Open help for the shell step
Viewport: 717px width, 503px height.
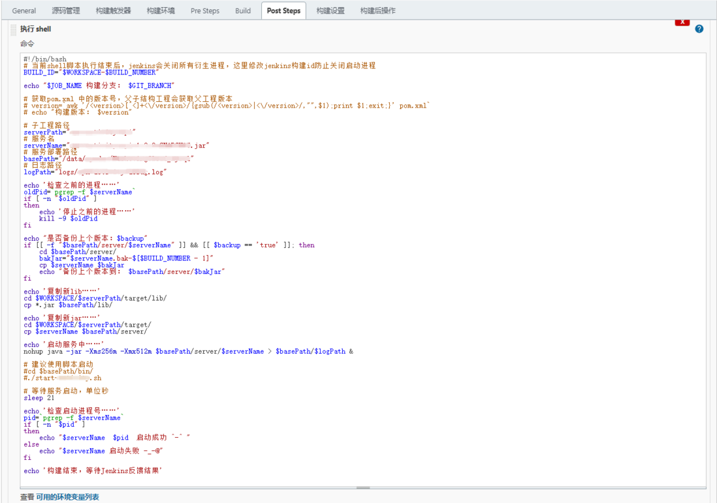699,29
